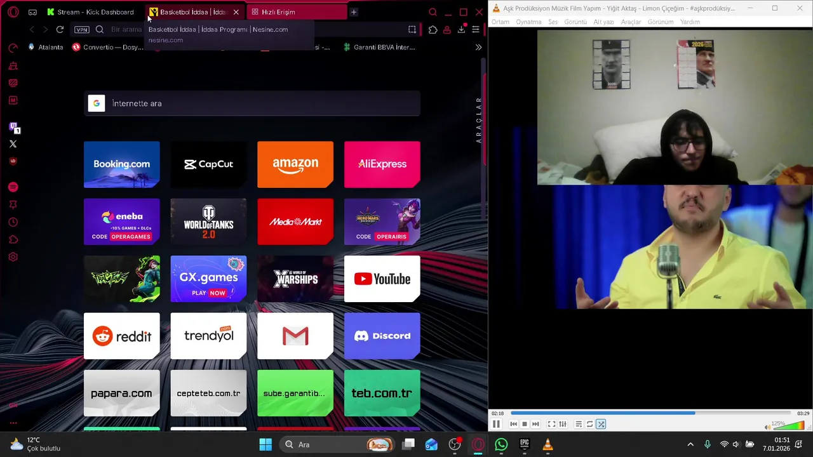Open VLC Görüntü menu
813x457 pixels.
pyautogui.click(x=575, y=22)
